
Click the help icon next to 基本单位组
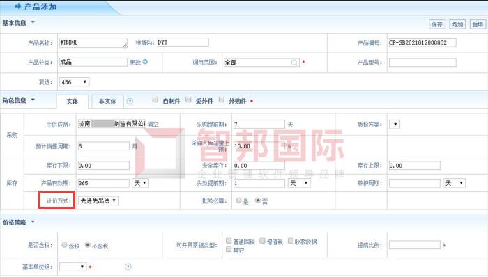coord(128,267)
